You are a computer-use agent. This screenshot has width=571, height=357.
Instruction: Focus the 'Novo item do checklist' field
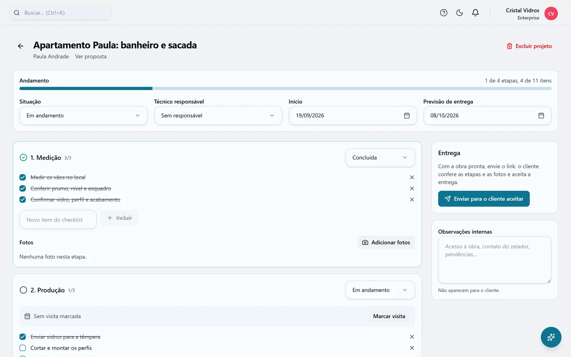coord(58,220)
